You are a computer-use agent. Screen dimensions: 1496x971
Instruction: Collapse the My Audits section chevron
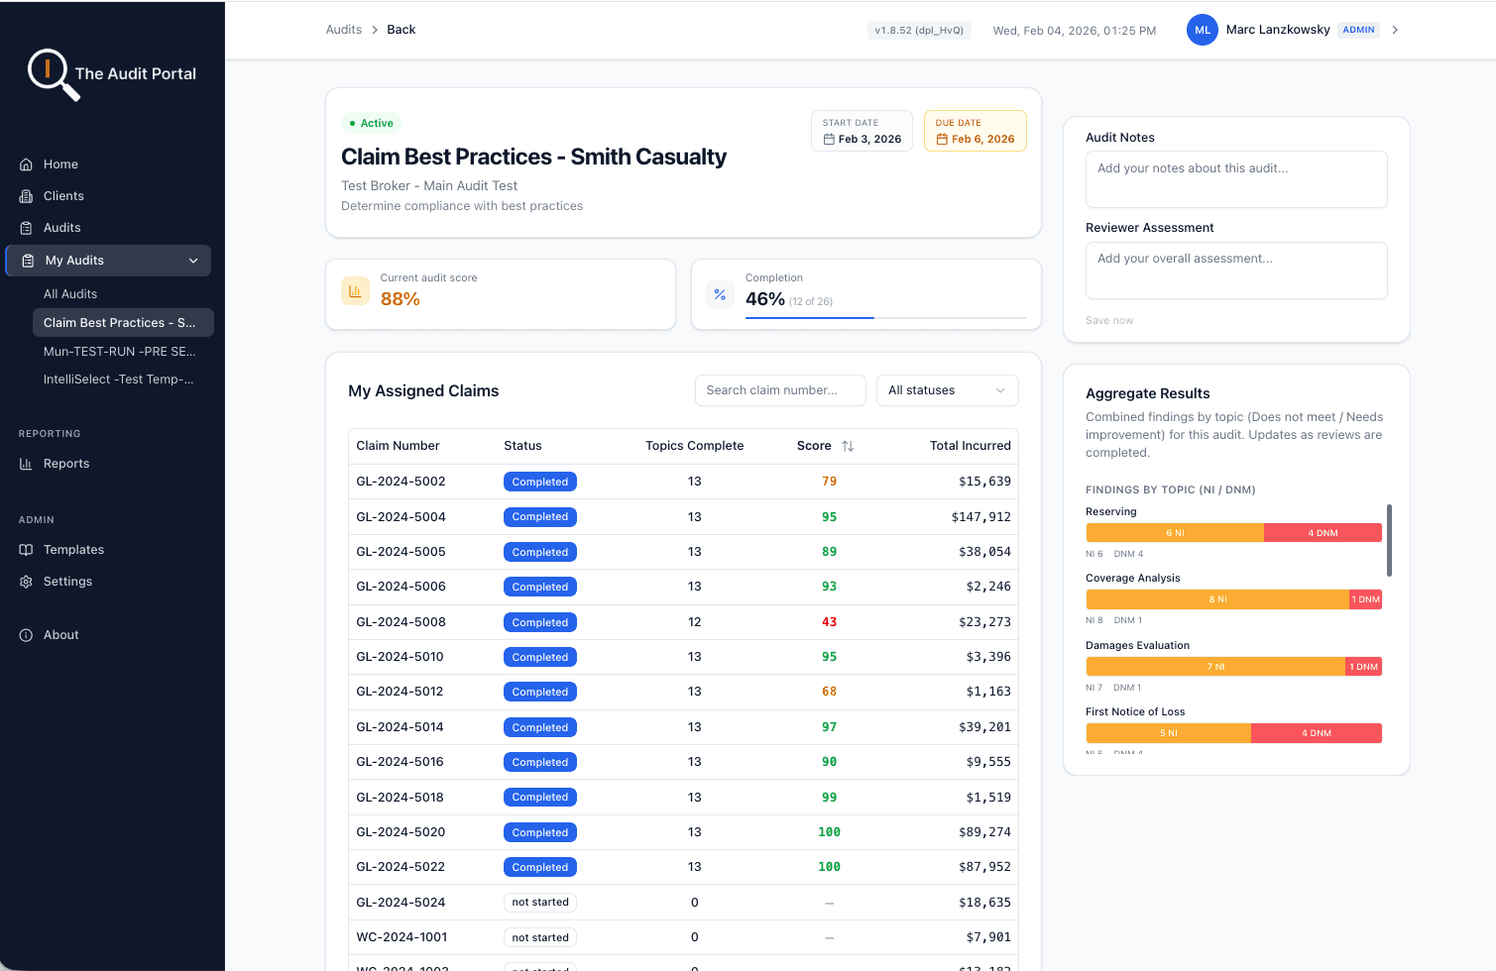pos(193,260)
